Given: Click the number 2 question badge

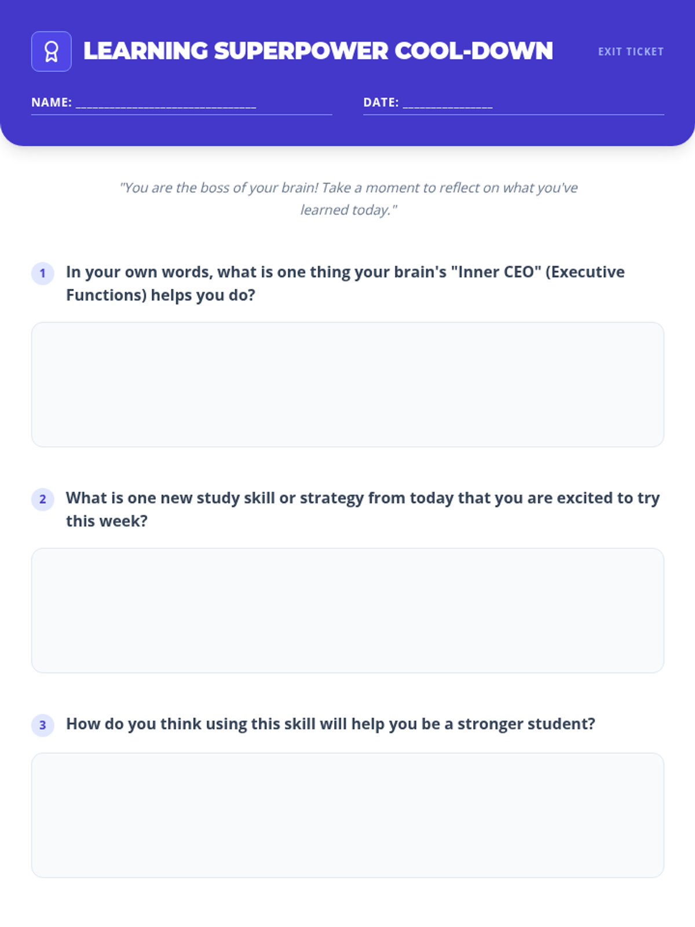Looking at the screenshot, I should [42, 499].
